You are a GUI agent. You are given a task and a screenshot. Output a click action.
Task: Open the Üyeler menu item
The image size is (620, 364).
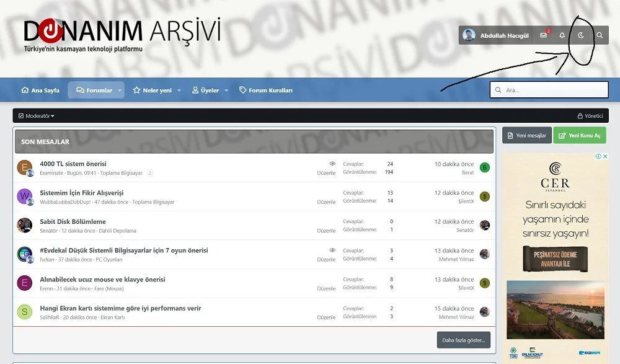click(x=205, y=90)
